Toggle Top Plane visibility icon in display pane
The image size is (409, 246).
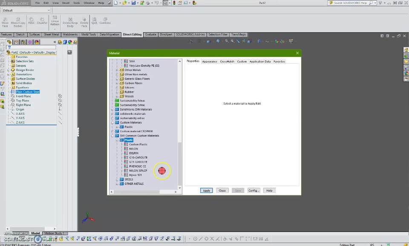pyautogui.click(x=60, y=101)
